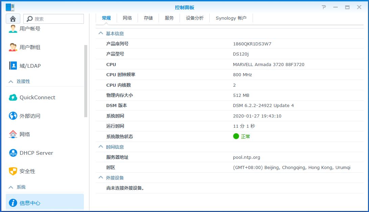369x212 pixels.
Task: Select CPU value MARVELL Armada 3720 88F3720
Action: tap(269, 64)
